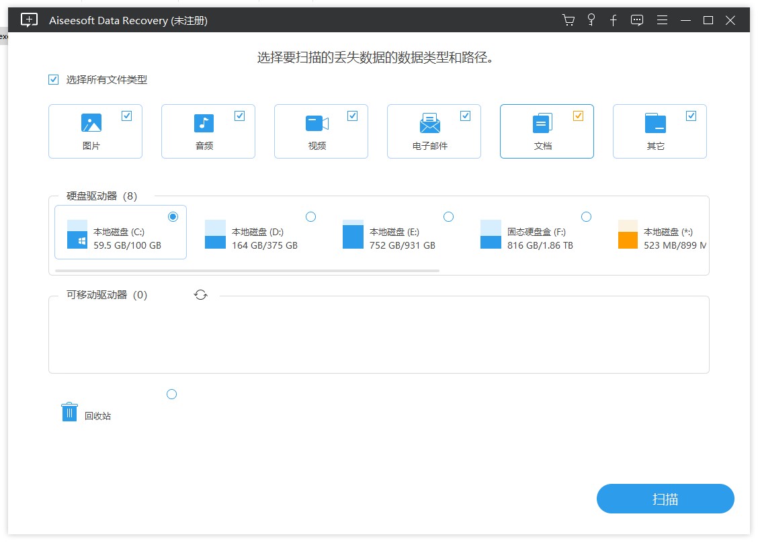
Task: Open the feedback chat bubble icon
Action: pyautogui.click(x=637, y=20)
